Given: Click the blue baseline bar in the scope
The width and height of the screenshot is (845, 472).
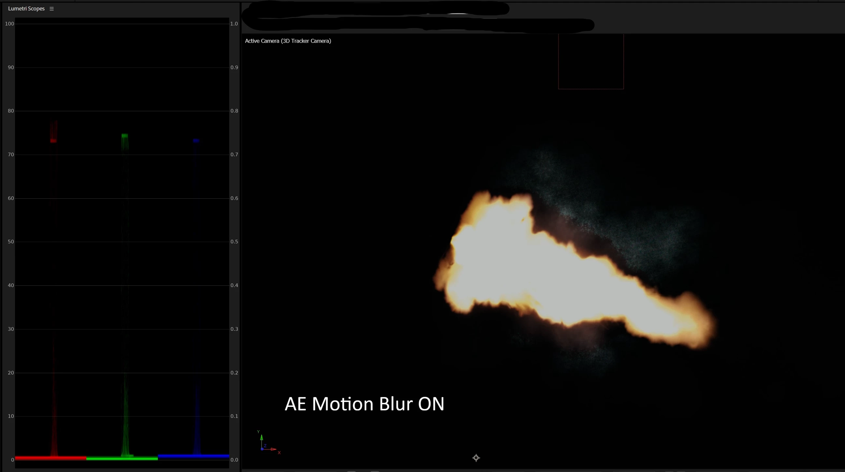Looking at the screenshot, I should point(193,456).
